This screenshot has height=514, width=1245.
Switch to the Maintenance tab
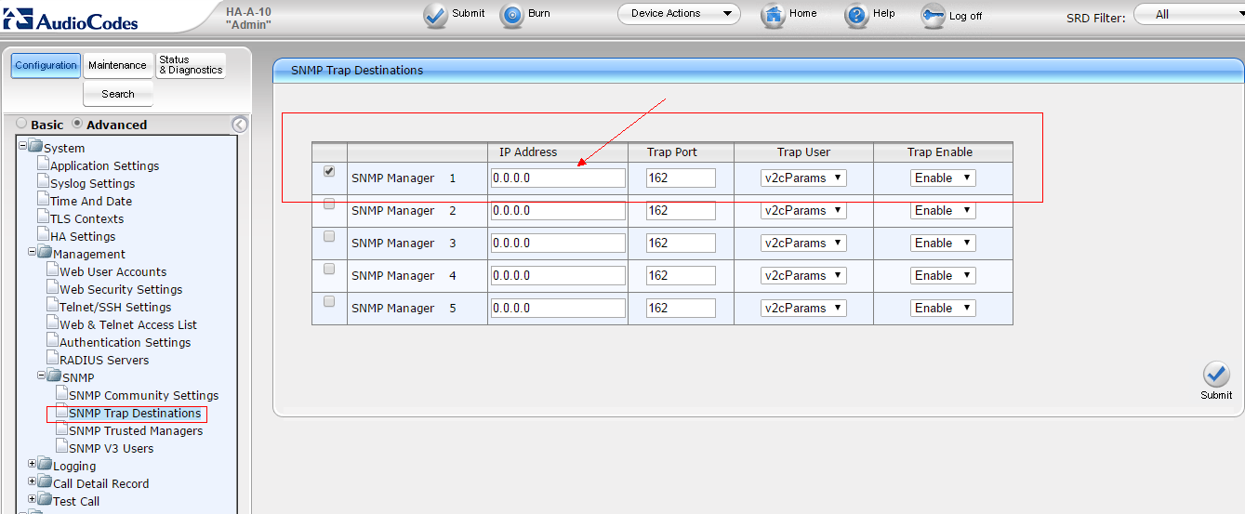(x=117, y=65)
